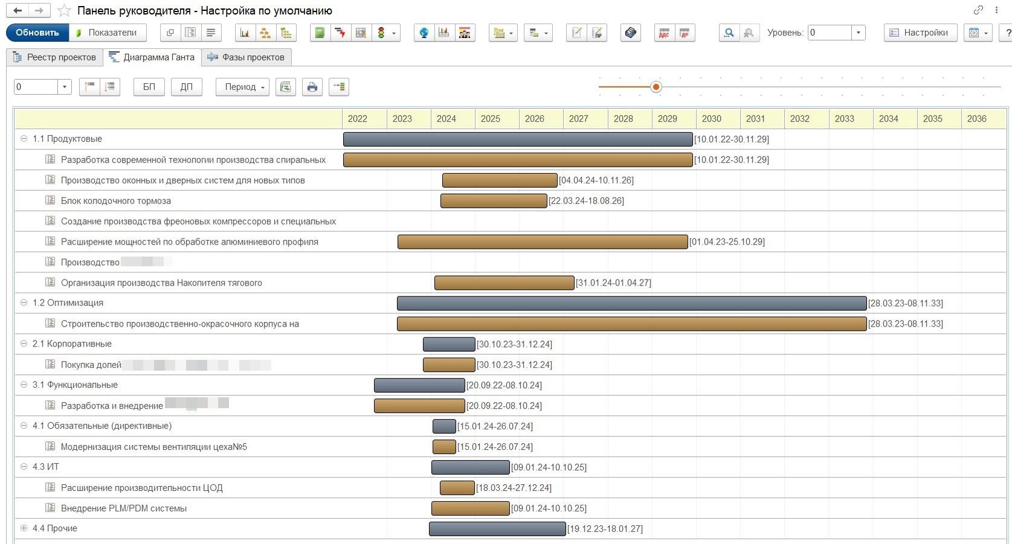Switch to the Реестр проектов tab

pos(55,57)
